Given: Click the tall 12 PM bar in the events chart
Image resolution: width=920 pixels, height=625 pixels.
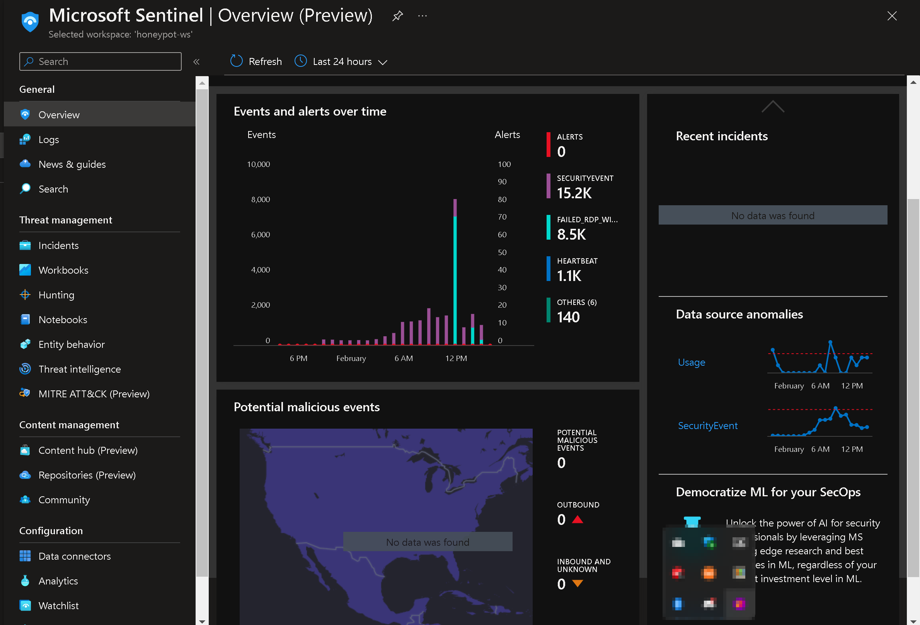Looking at the screenshot, I should [x=455, y=272].
